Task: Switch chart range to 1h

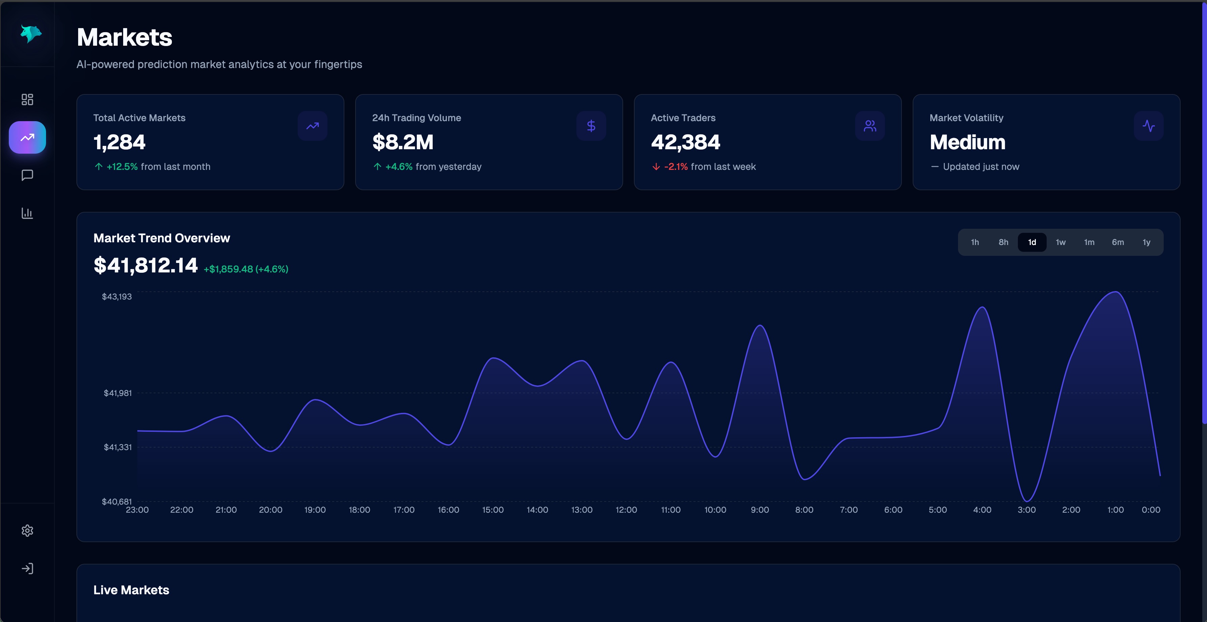Action: click(975, 242)
